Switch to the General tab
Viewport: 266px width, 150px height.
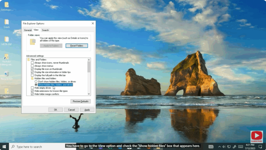[x=28, y=30]
